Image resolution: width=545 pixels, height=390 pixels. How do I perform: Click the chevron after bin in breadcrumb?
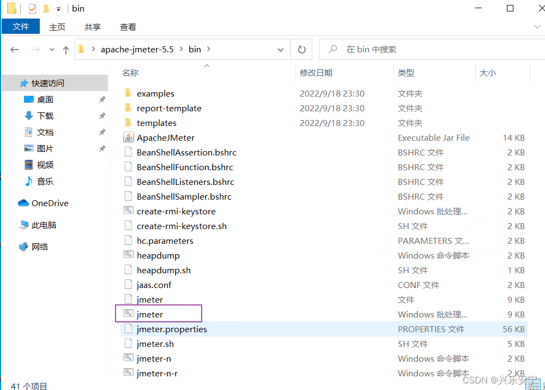(x=209, y=49)
